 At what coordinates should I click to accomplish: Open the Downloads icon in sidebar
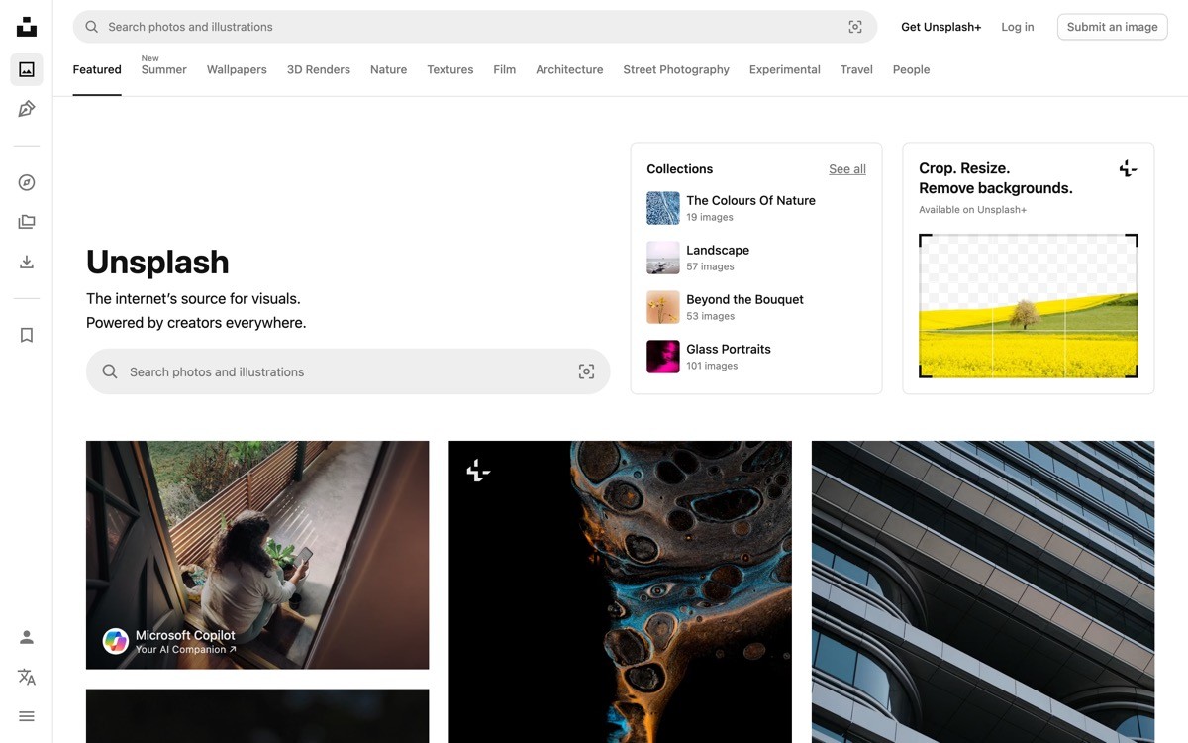(x=27, y=262)
